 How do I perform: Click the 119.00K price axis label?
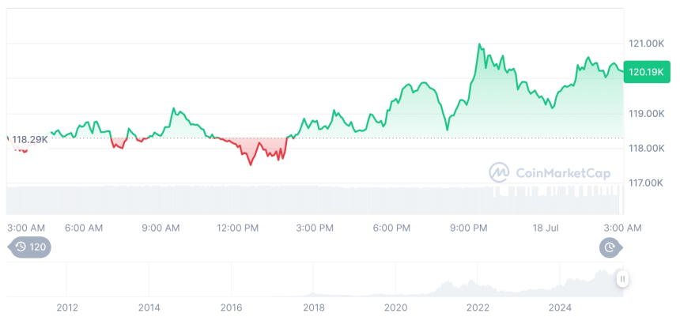coord(645,113)
